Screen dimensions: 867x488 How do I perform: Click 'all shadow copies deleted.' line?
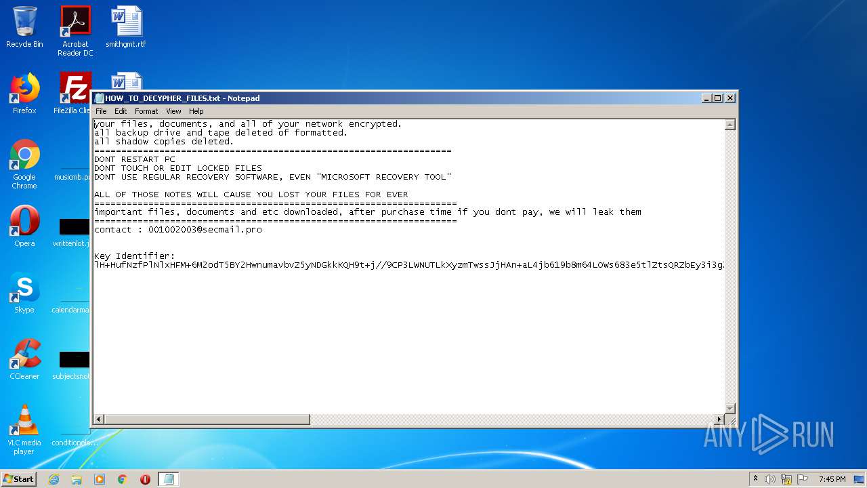click(164, 142)
